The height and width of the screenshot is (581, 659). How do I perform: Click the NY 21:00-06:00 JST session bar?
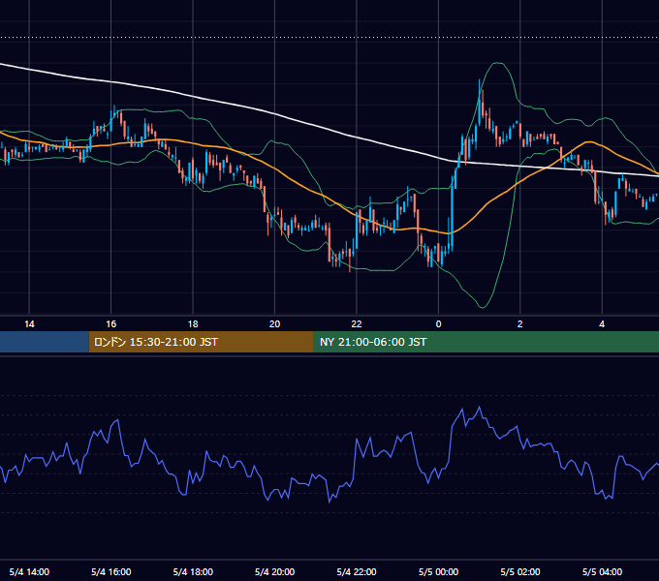tap(486, 342)
